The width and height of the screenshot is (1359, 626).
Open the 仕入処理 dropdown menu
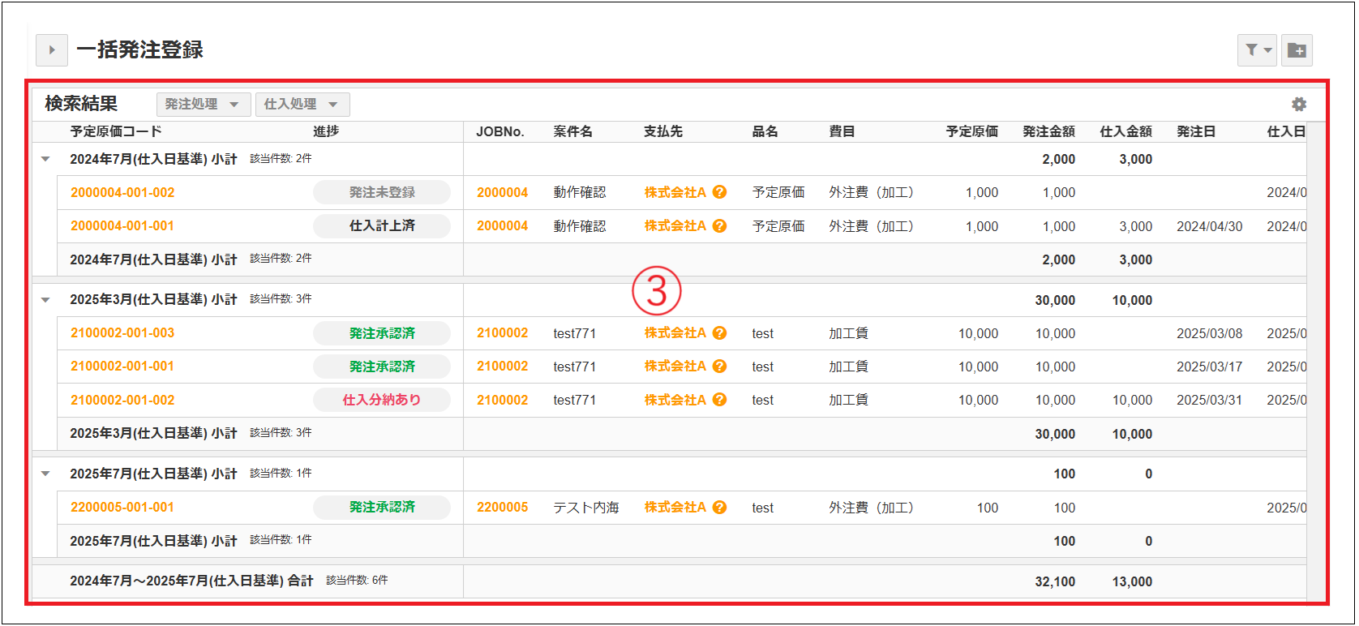coord(302,105)
